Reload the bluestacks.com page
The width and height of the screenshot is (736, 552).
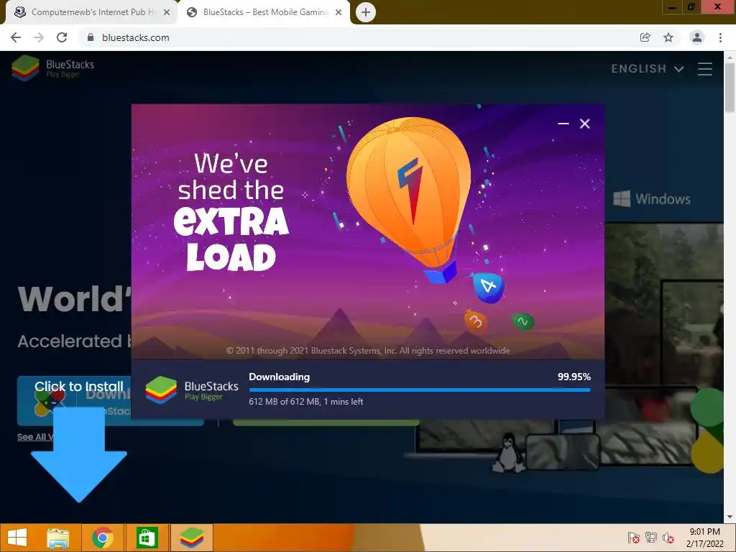point(62,37)
